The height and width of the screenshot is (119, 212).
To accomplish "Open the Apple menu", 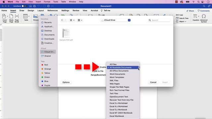I will [4, 2].
